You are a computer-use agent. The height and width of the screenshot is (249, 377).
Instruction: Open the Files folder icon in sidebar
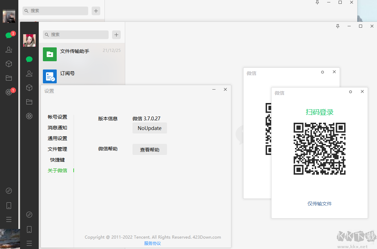(x=29, y=102)
